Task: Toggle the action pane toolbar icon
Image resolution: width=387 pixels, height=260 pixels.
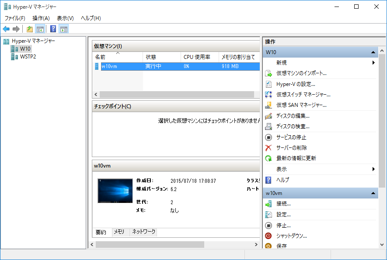Action: pos(64,29)
